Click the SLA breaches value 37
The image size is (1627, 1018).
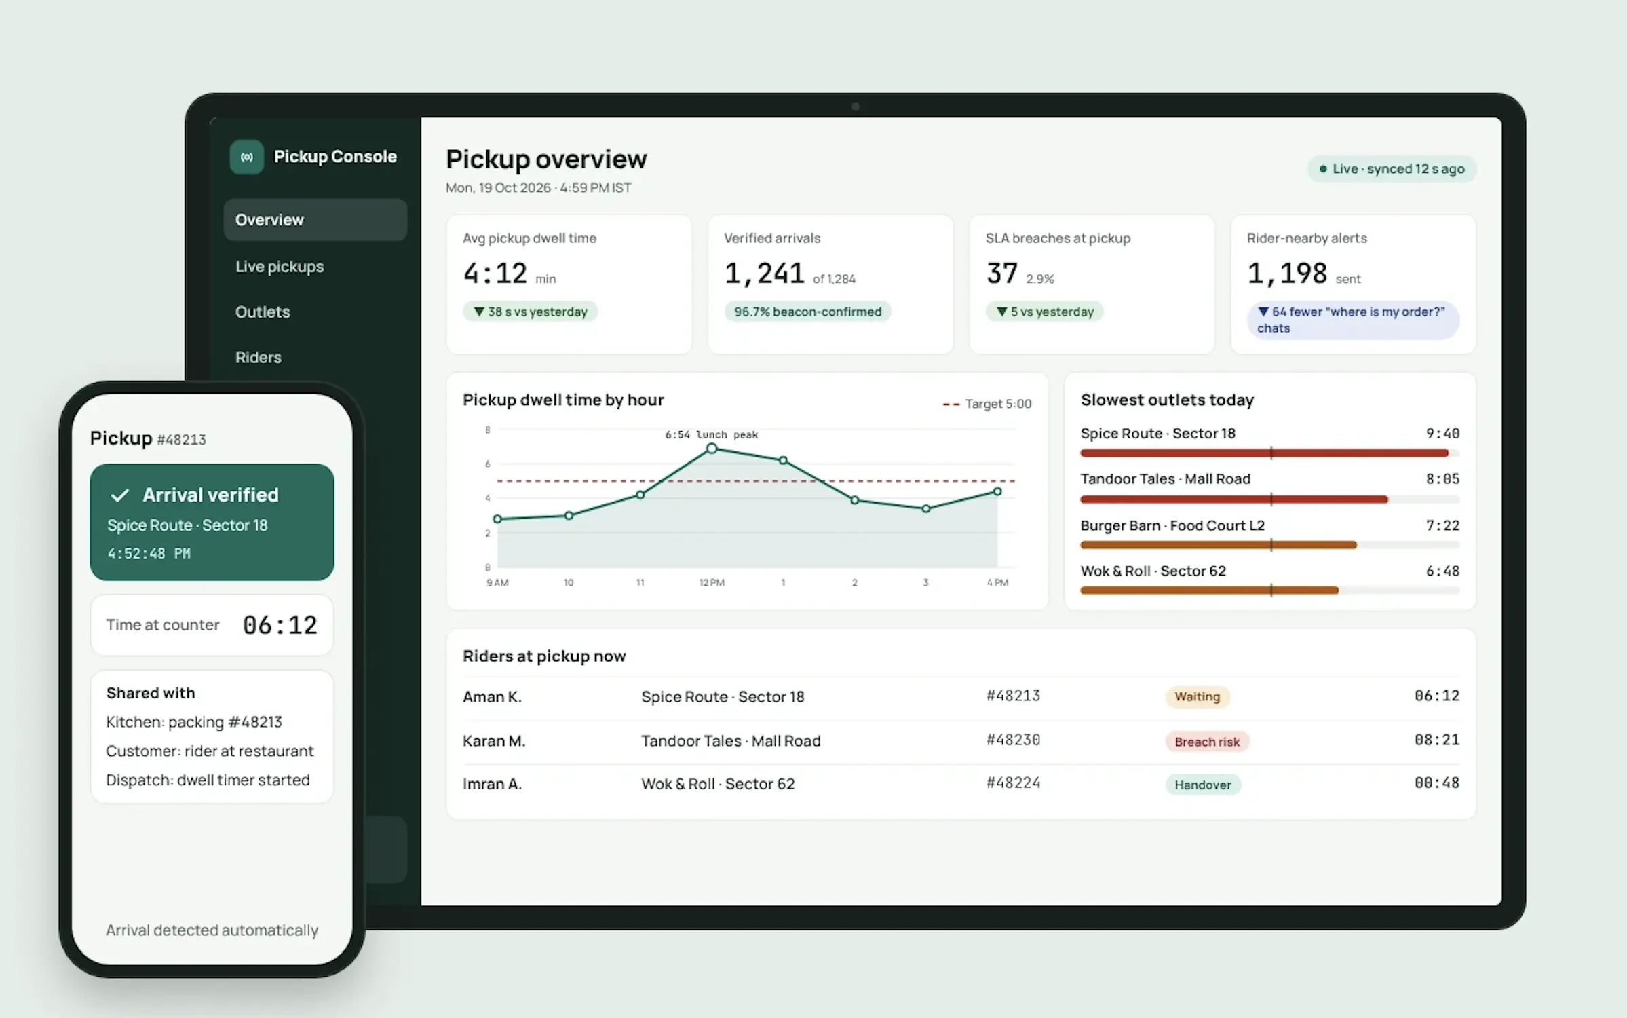coord(1001,274)
